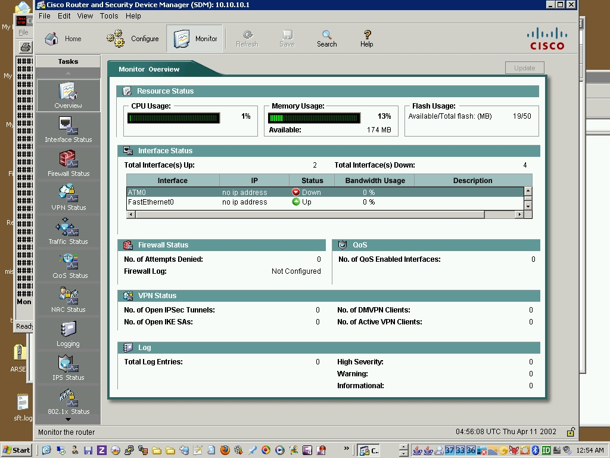Click the Memory Usage progress bar

point(314,118)
